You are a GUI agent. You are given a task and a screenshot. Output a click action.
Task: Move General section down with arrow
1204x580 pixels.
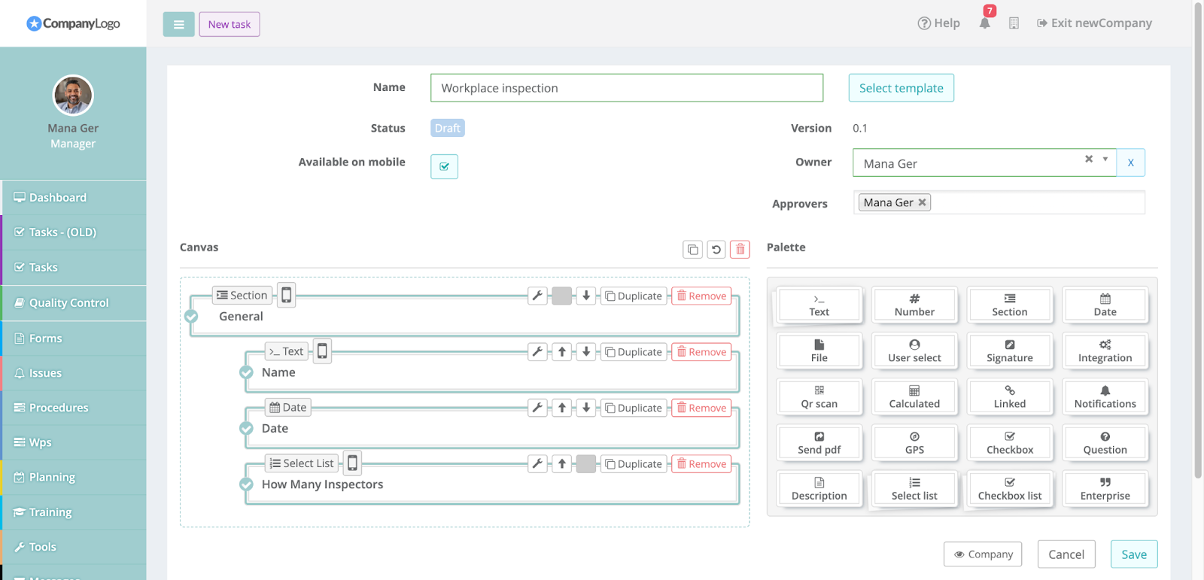coord(586,296)
